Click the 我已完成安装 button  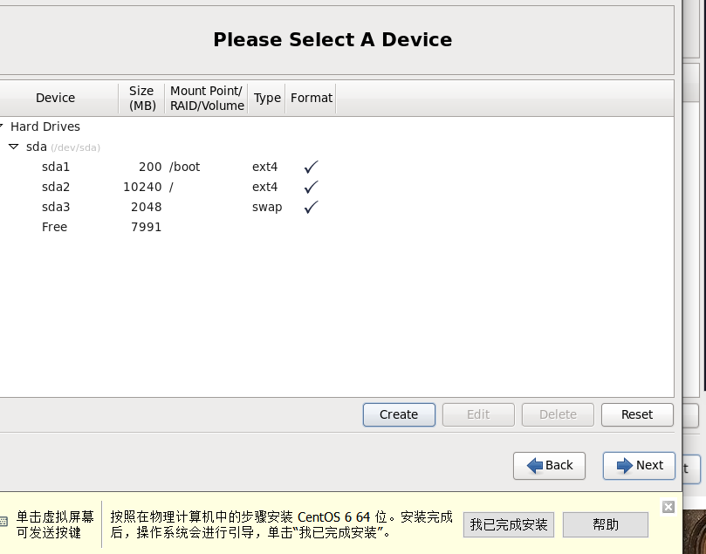coord(507,524)
